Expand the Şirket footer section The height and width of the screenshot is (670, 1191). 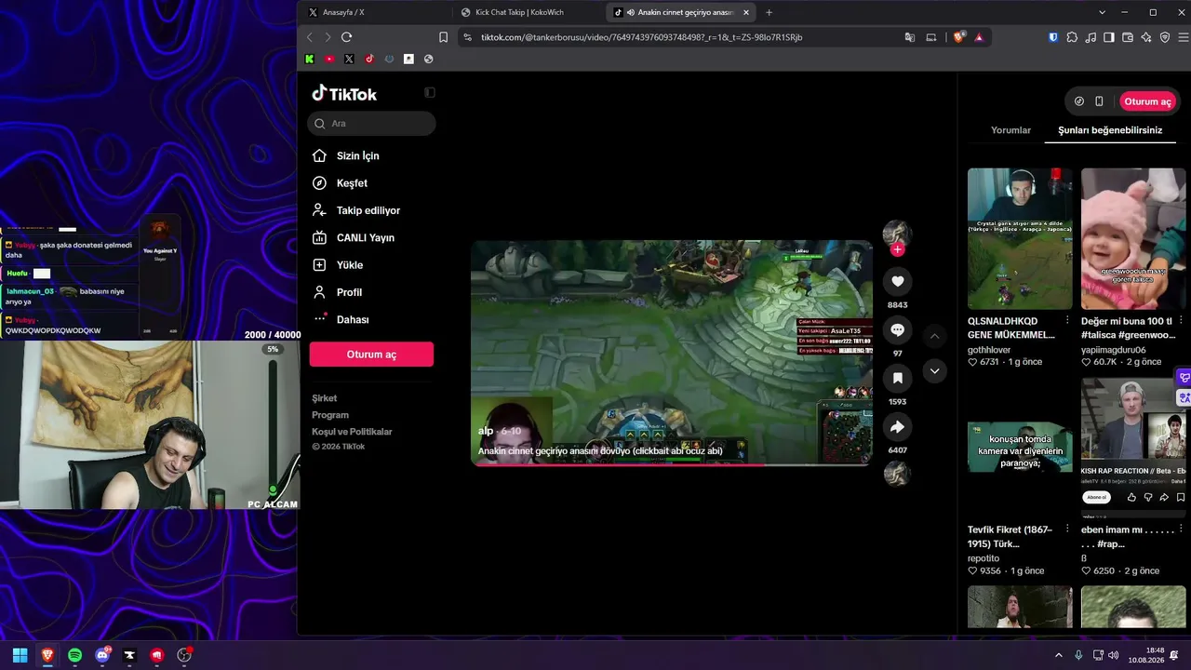(325, 398)
